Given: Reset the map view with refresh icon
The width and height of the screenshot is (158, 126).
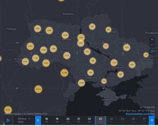Looking at the screenshot, I should pos(152,51).
